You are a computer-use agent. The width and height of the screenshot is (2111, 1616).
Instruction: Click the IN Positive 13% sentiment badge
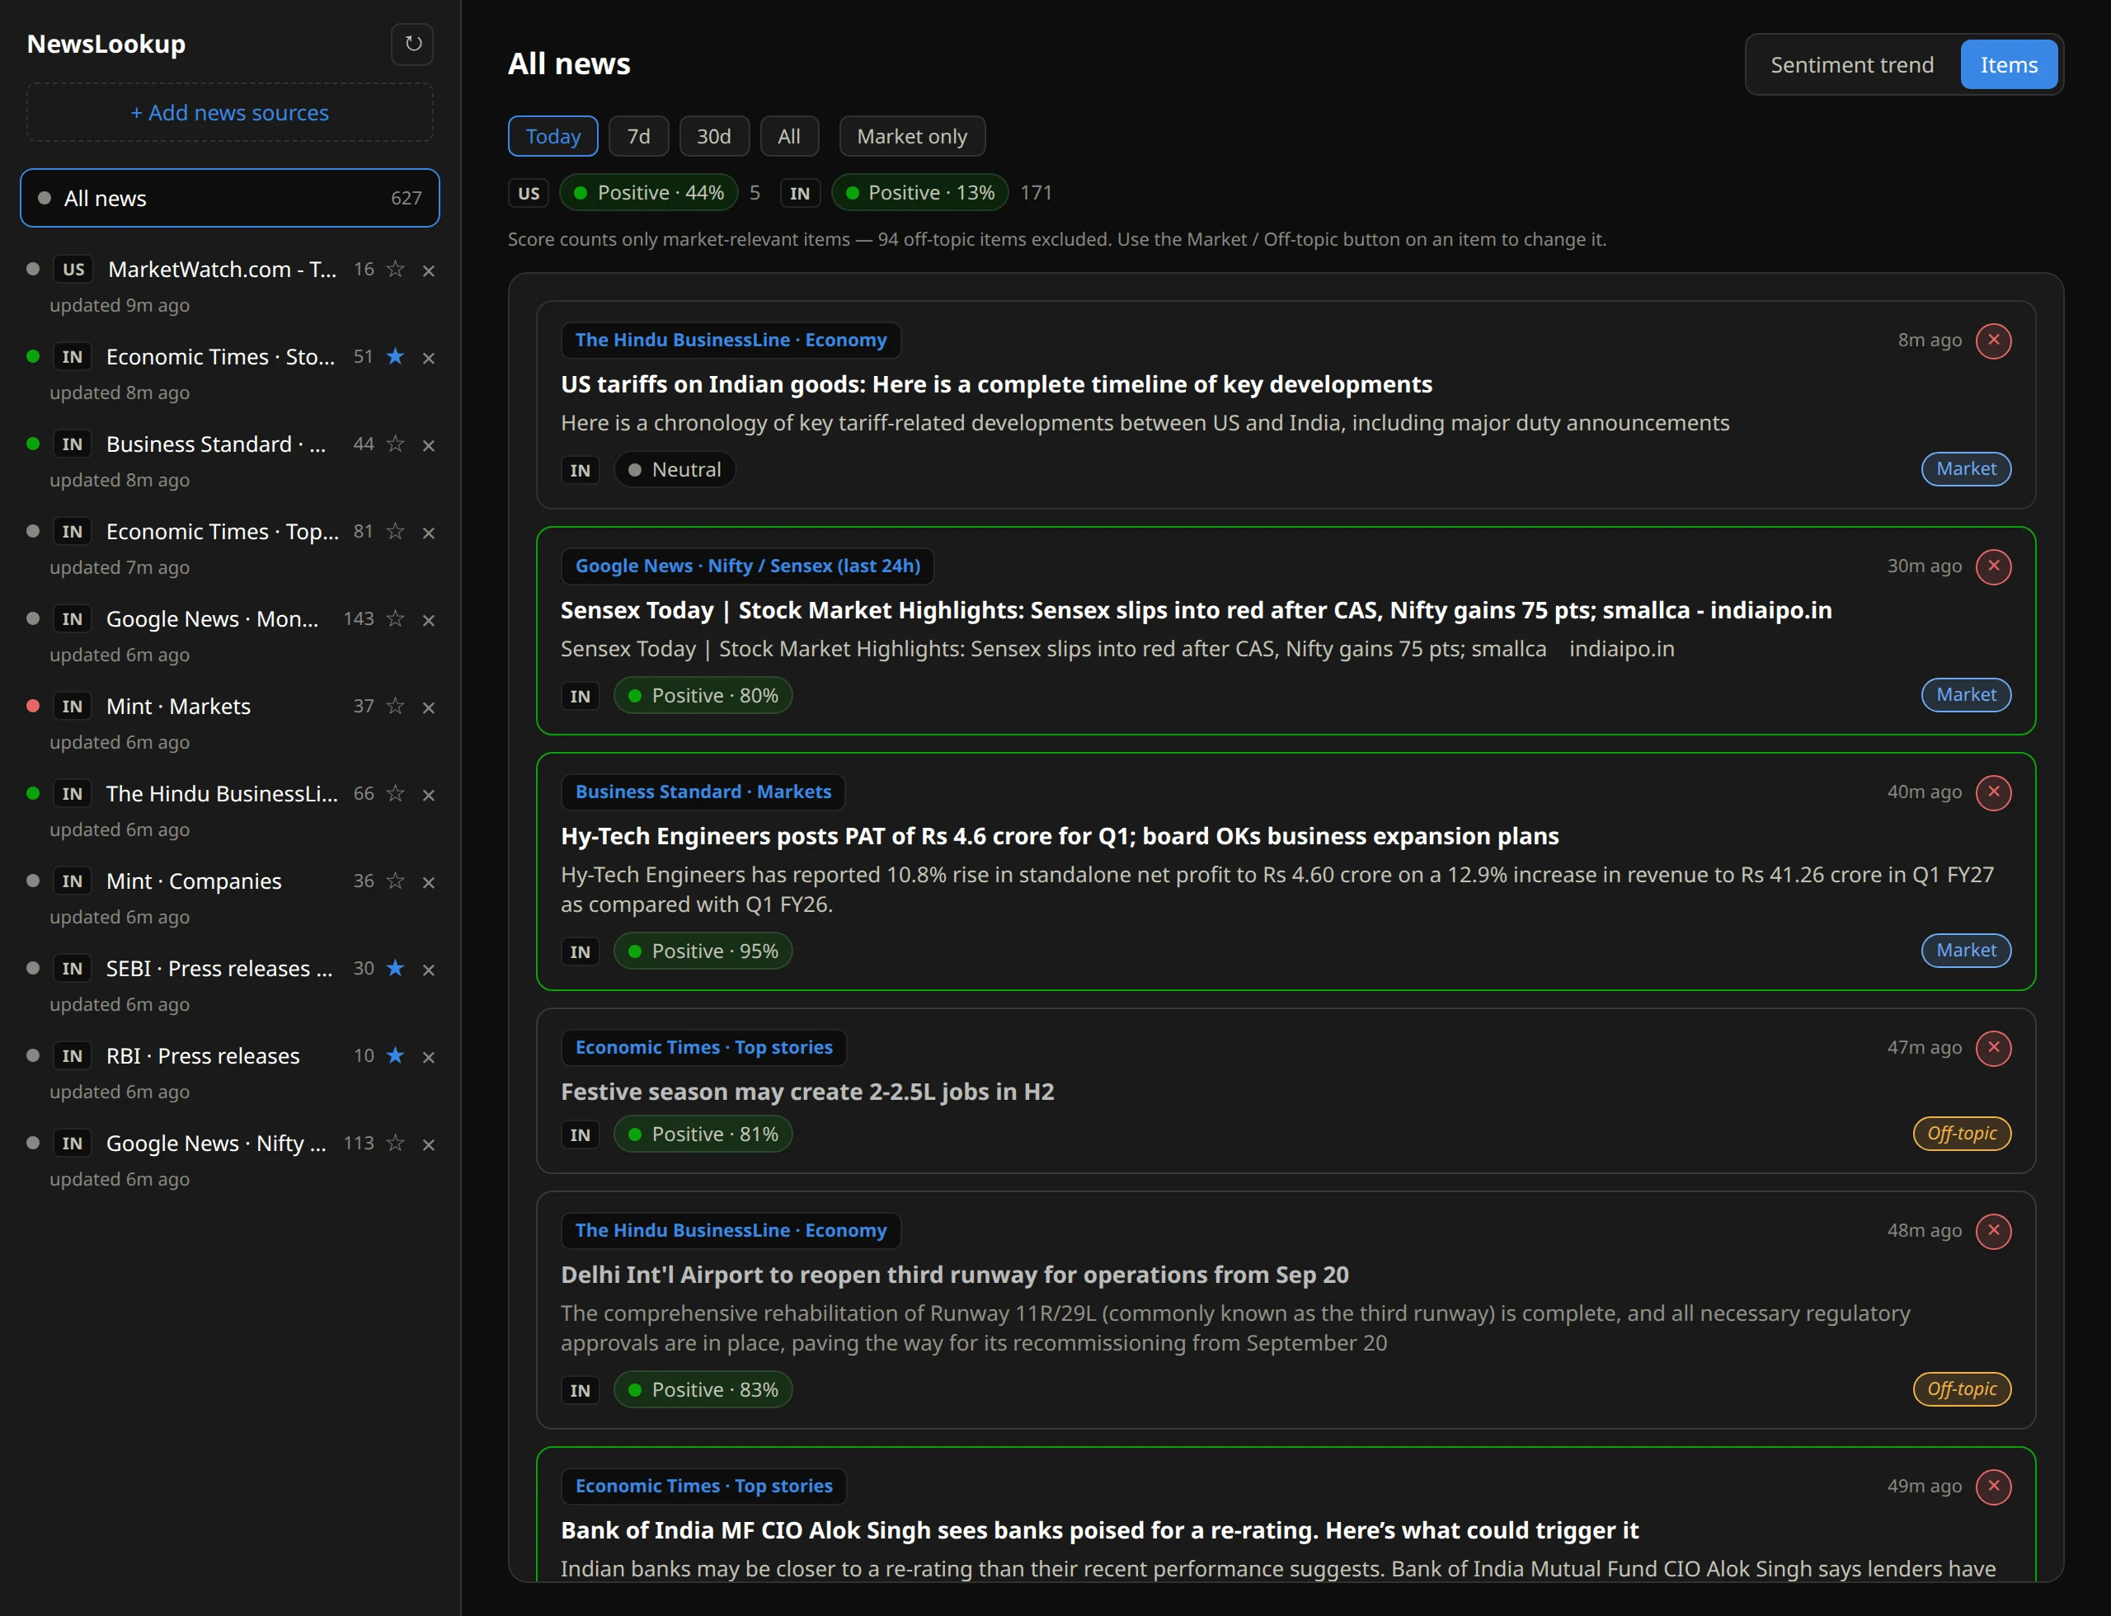click(919, 193)
